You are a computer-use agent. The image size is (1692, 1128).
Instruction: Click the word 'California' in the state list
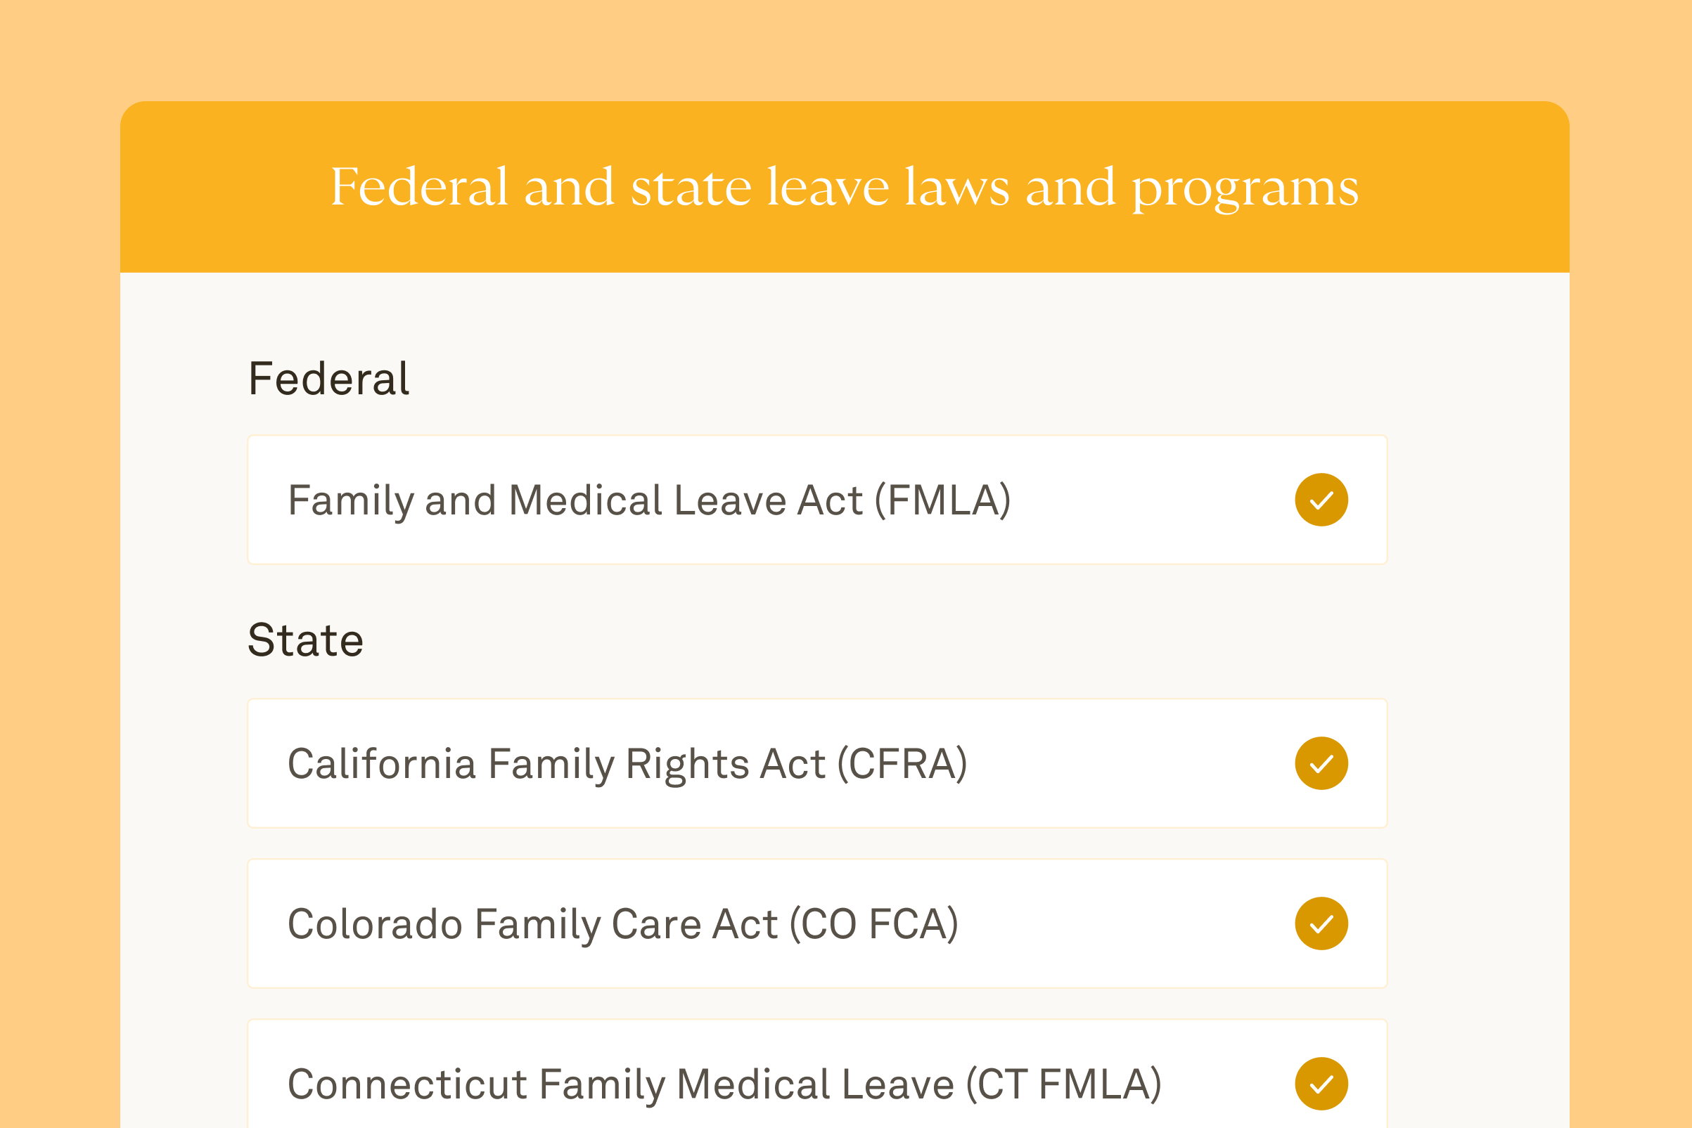pos(381,764)
